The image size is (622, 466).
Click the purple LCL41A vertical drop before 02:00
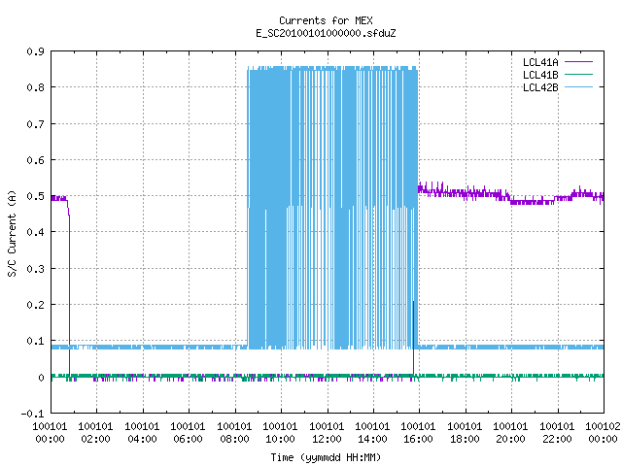coord(69,293)
